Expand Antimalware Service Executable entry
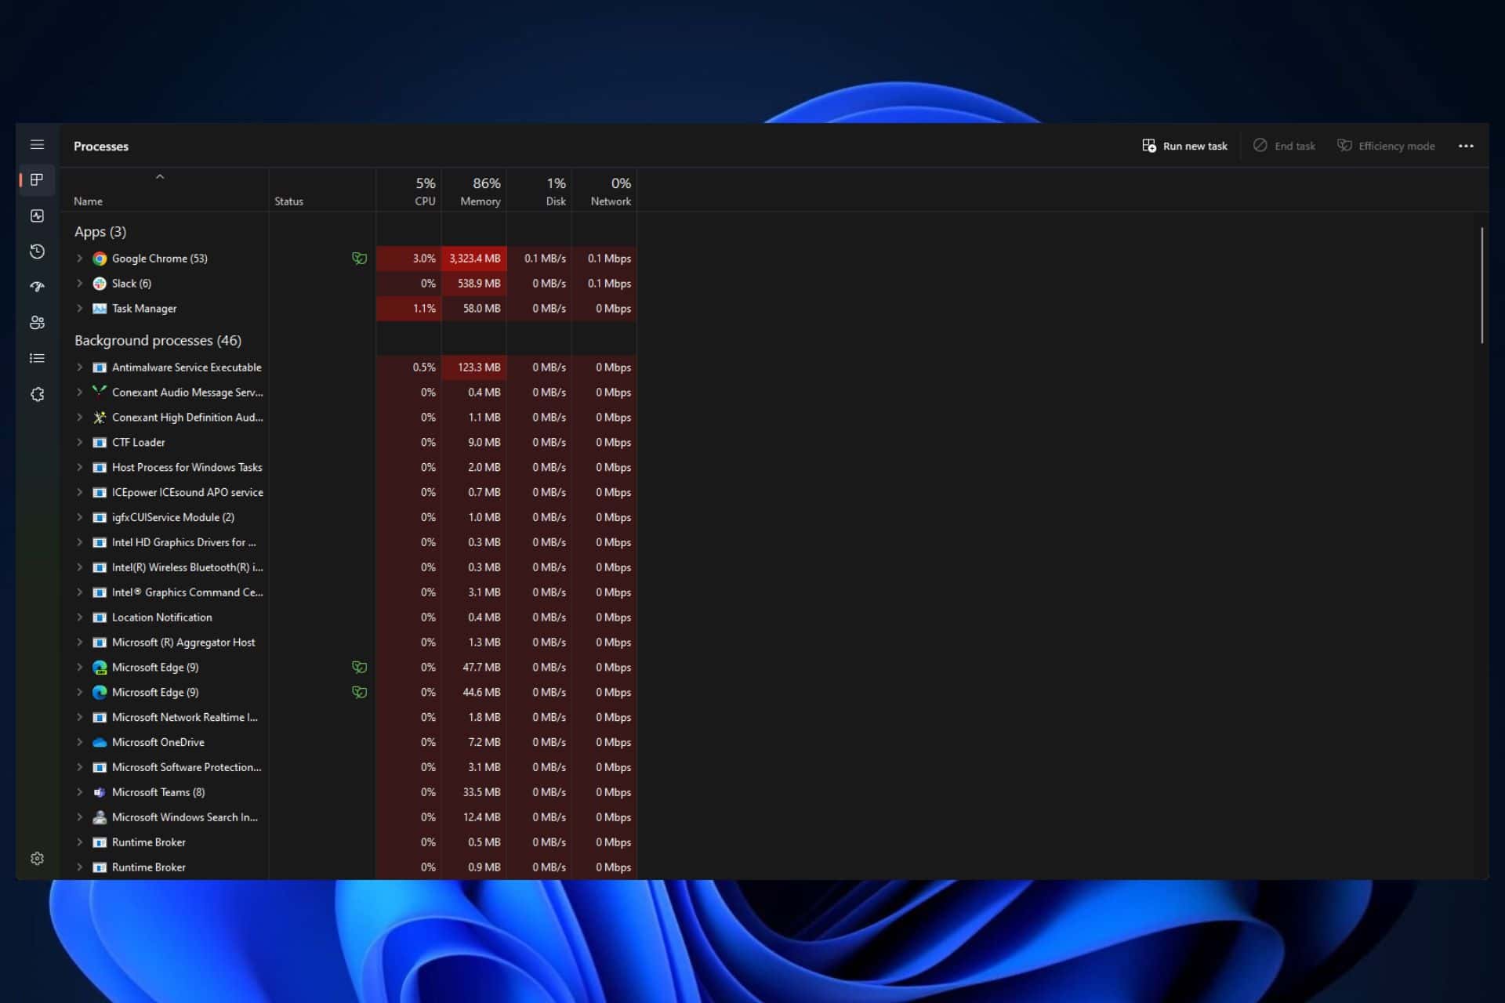This screenshot has height=1003, width=1505. coord(79,368)
